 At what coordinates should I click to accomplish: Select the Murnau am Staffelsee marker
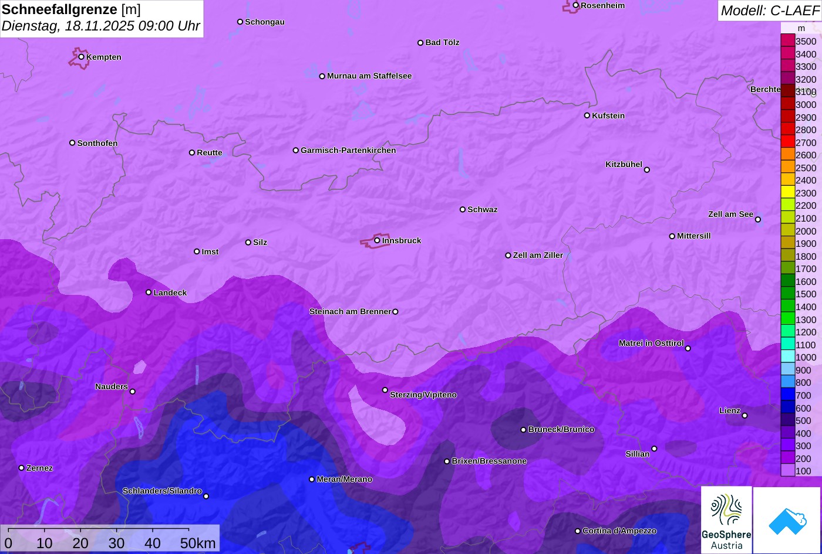click(322, 76)
